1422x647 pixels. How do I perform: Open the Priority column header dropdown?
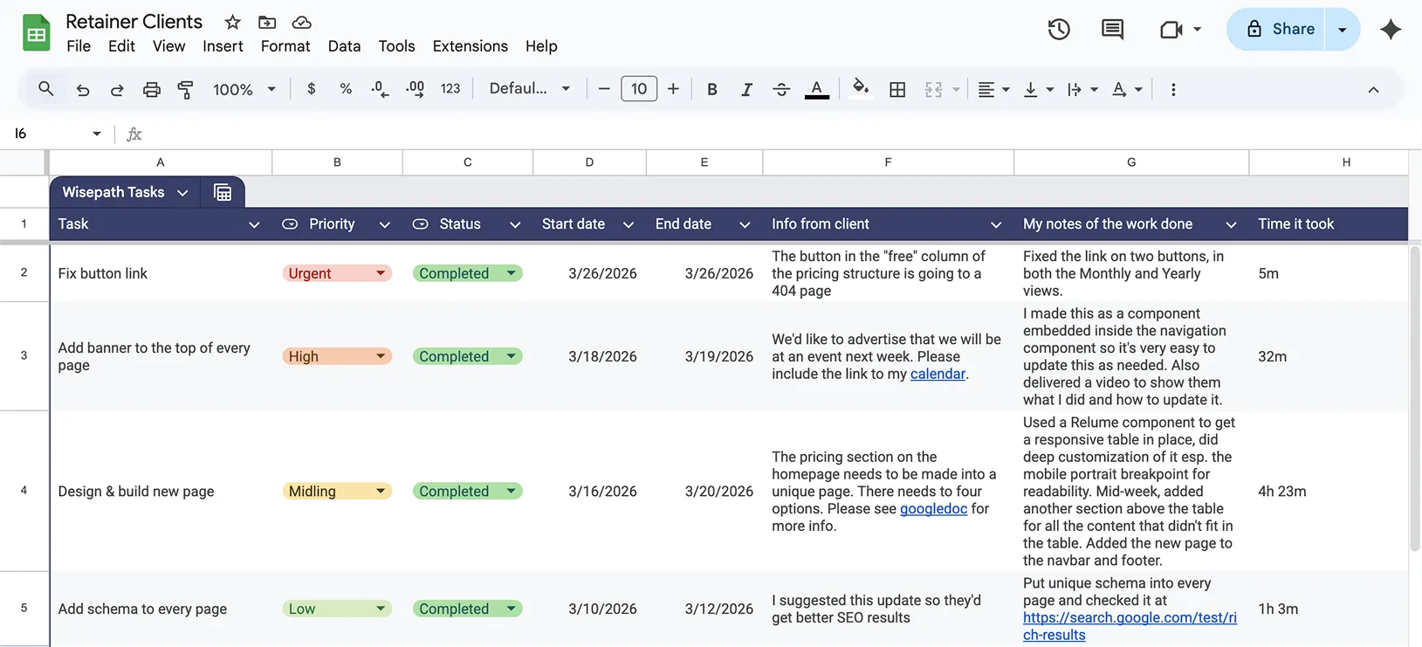(384, 224)
